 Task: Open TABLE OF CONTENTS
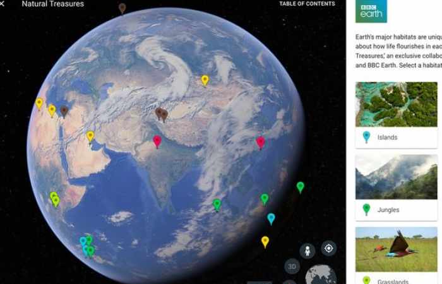(308, 4)
